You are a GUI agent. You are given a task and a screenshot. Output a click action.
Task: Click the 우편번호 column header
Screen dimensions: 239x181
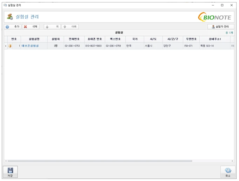click(x=191, y=39)
